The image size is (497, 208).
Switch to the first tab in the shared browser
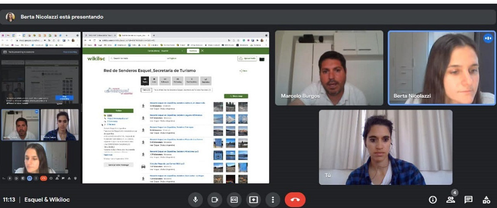(100, 35)
